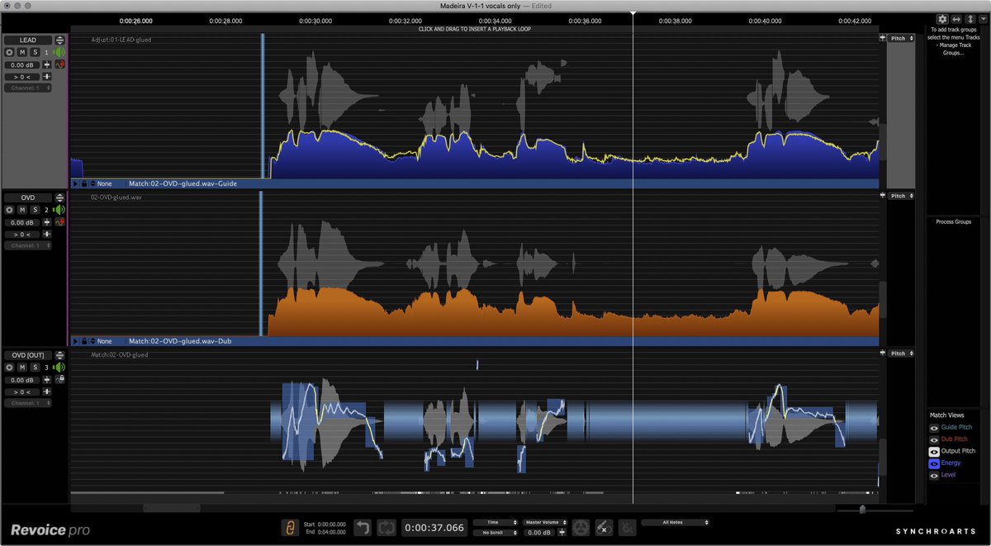Screen dimensions: 991x546
Task: Mute the OVD track
Action: click(x=21, y=209)
